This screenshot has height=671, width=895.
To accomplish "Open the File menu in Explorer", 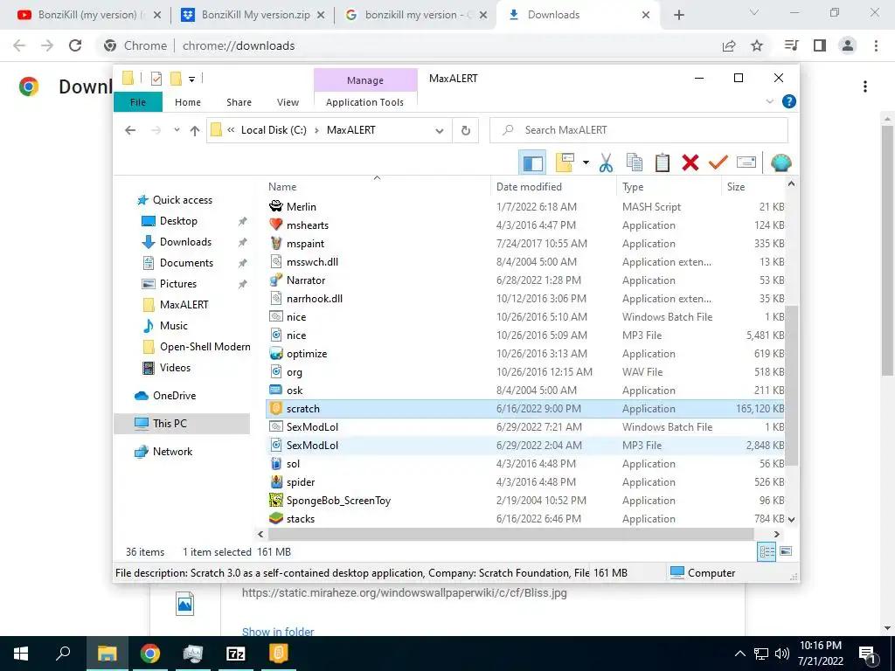I will point(138,102).
